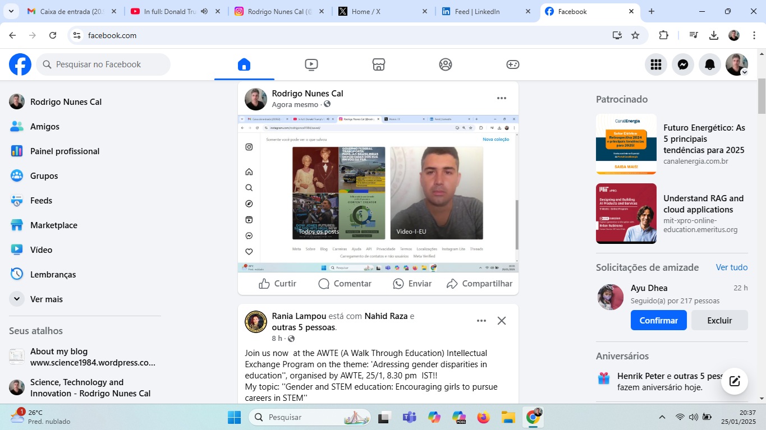766x430 pixels.
Task: Click the Pesquisar no Facebook search field
Action: [103, 64]
